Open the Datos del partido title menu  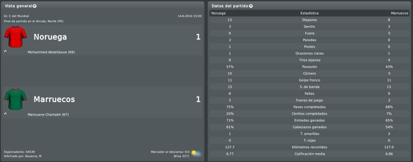(x=230, y=6)
